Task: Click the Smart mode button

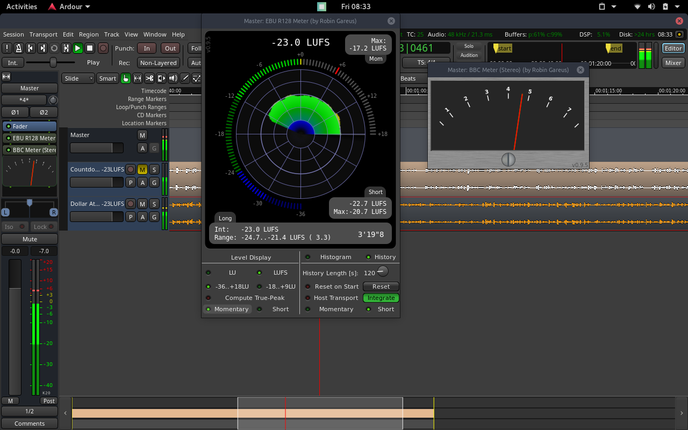Action: click(x=107, y=78)
